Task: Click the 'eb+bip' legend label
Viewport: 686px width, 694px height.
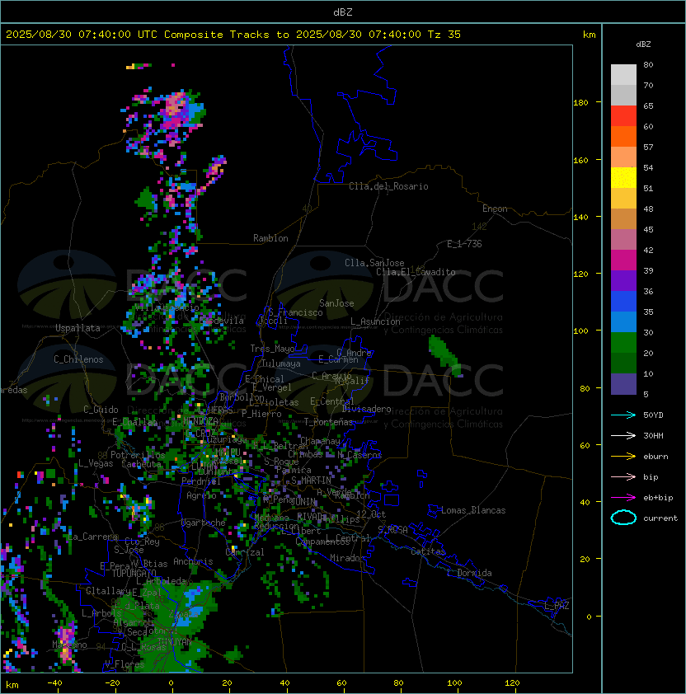Action: 658,498
